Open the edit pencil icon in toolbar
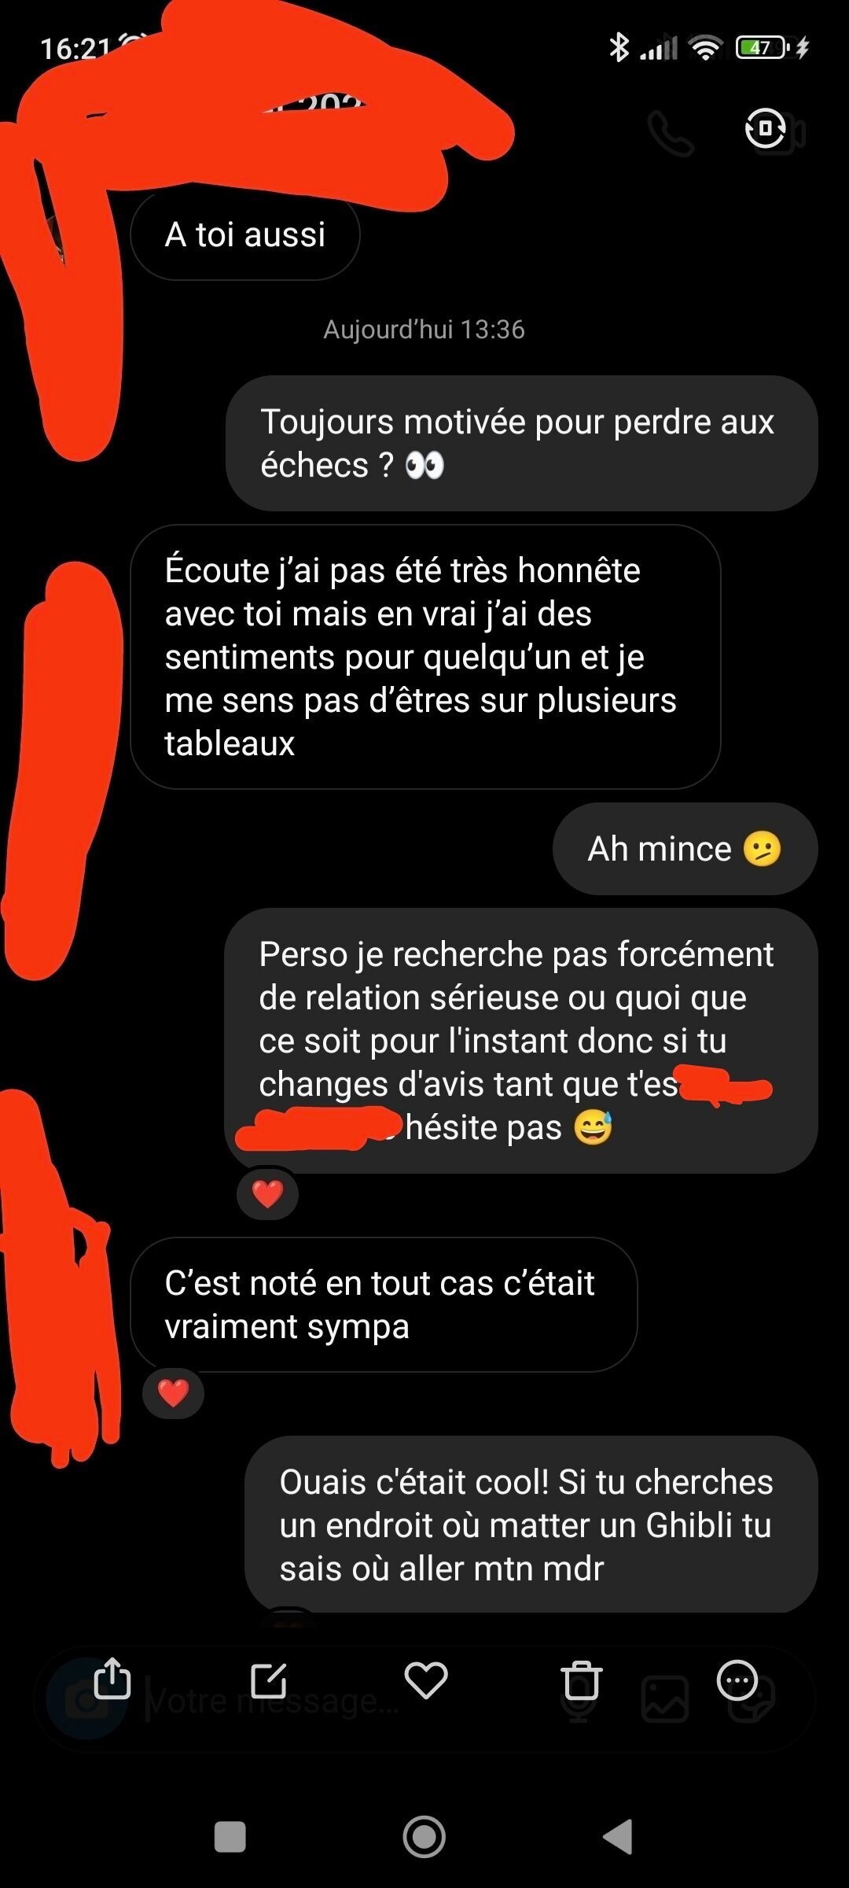This screenshot has width=849, height=1888. click(x=269, y=1681)
